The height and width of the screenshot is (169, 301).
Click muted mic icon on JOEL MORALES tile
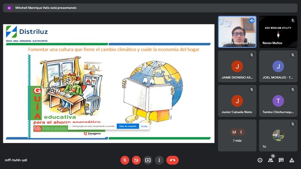pos(293,55)
